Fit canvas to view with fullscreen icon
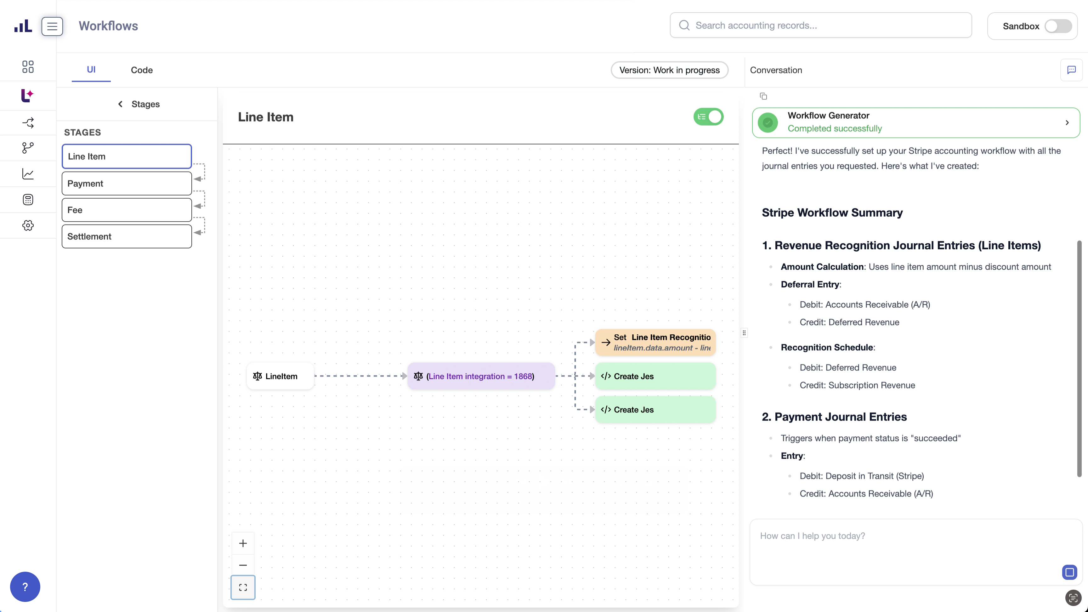 [x=243, y=587]
